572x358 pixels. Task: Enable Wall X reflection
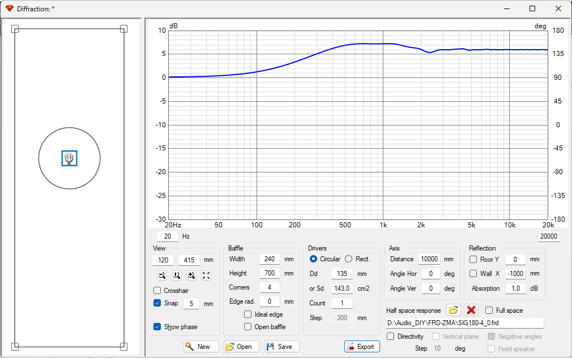(473, 274)
